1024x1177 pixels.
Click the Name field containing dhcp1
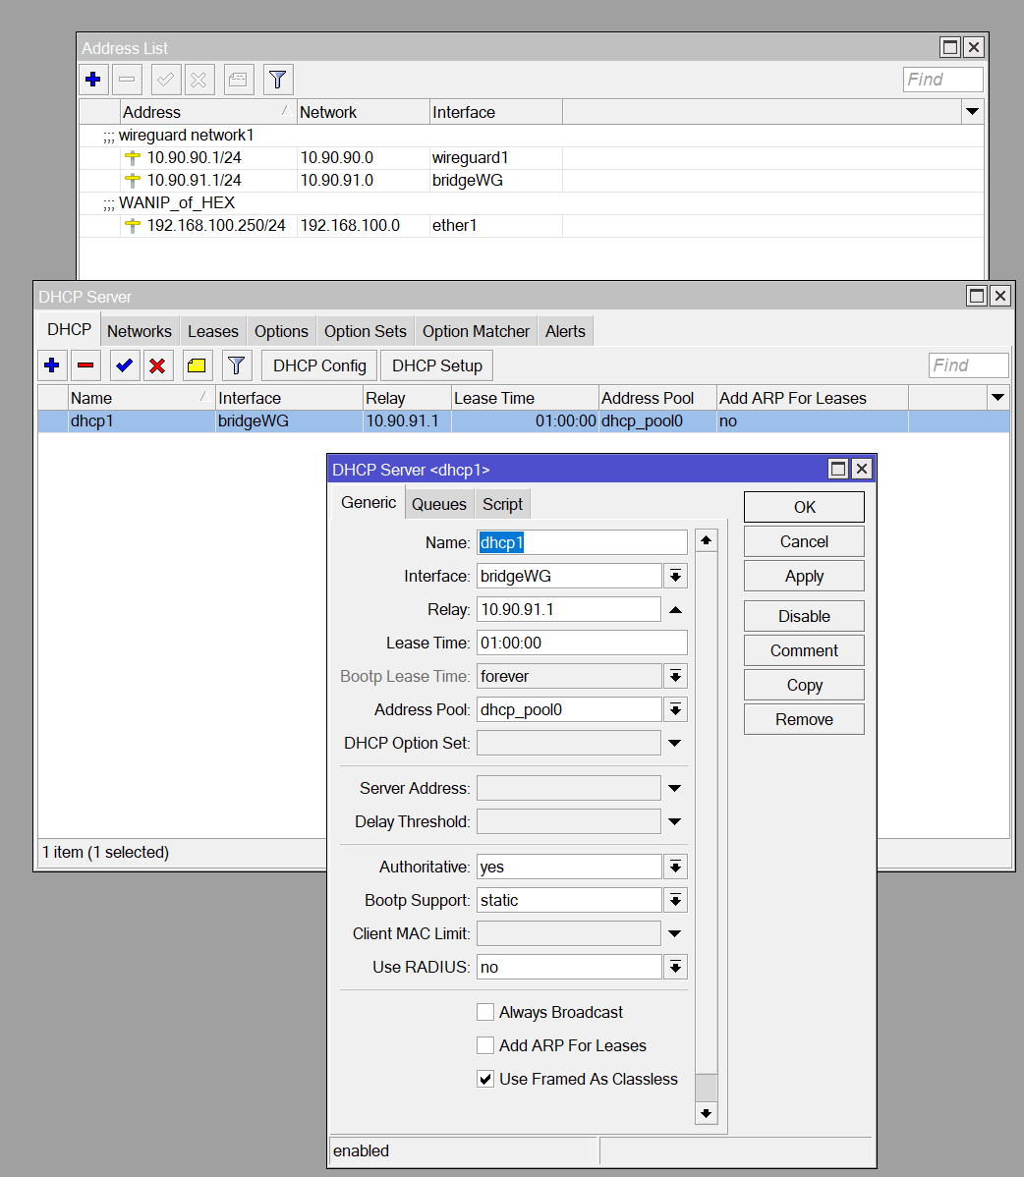tap(582, 542)
